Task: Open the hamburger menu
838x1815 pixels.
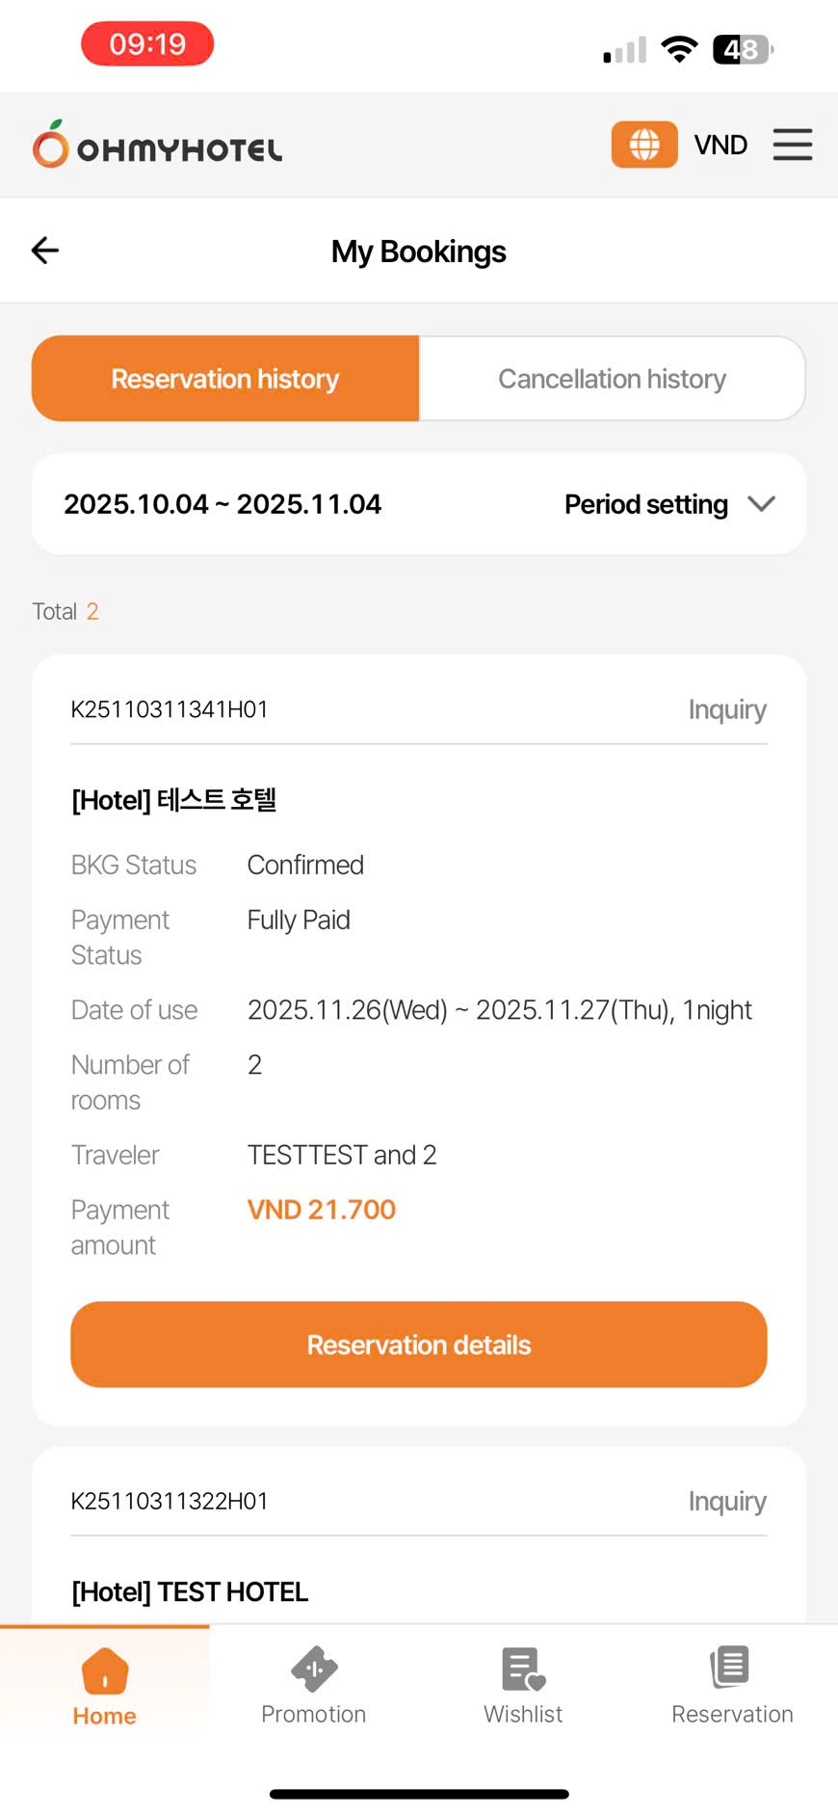Action: [x=793, y=145]
